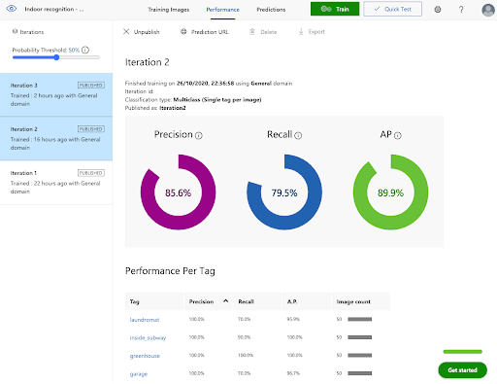Sort table by Image count header
Image resolution: width=497 pixels, height=384 pixels.
pyautogui.click(x=353, y=301)
